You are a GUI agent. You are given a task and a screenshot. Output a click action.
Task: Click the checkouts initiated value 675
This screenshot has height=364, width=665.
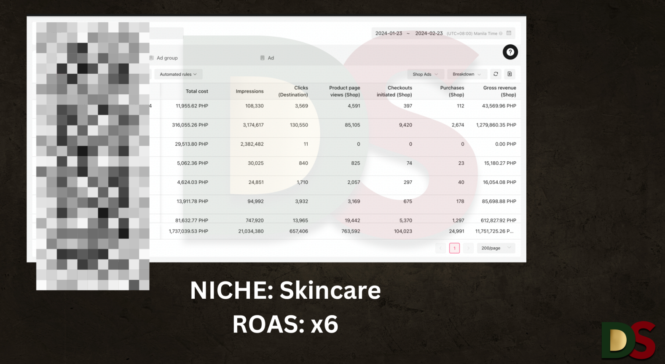408,201
